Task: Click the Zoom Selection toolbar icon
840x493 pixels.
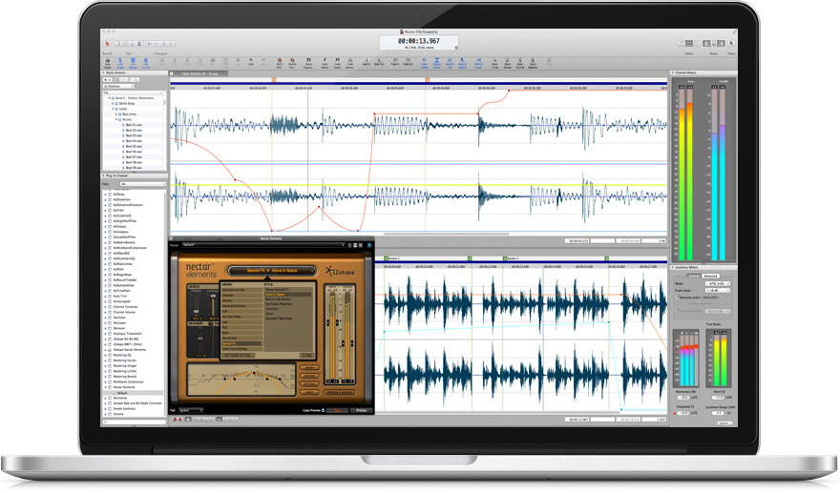Action: tap(533, 63)
